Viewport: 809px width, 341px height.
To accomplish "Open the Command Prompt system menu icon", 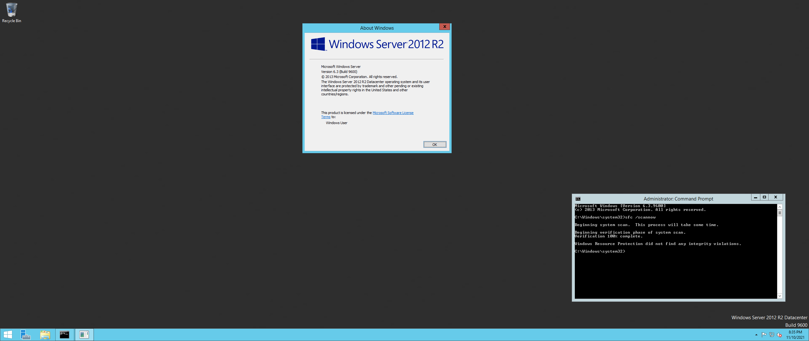I will [x=578, y=199].
